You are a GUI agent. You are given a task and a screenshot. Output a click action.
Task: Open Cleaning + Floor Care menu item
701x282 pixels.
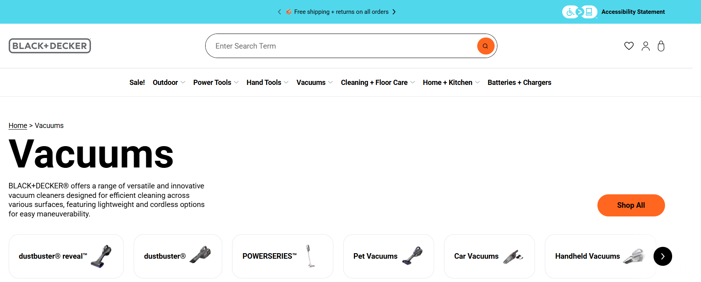(374, 83)
